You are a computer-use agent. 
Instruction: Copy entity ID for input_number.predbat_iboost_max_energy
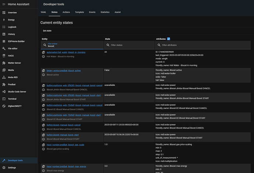click(43, 166)
